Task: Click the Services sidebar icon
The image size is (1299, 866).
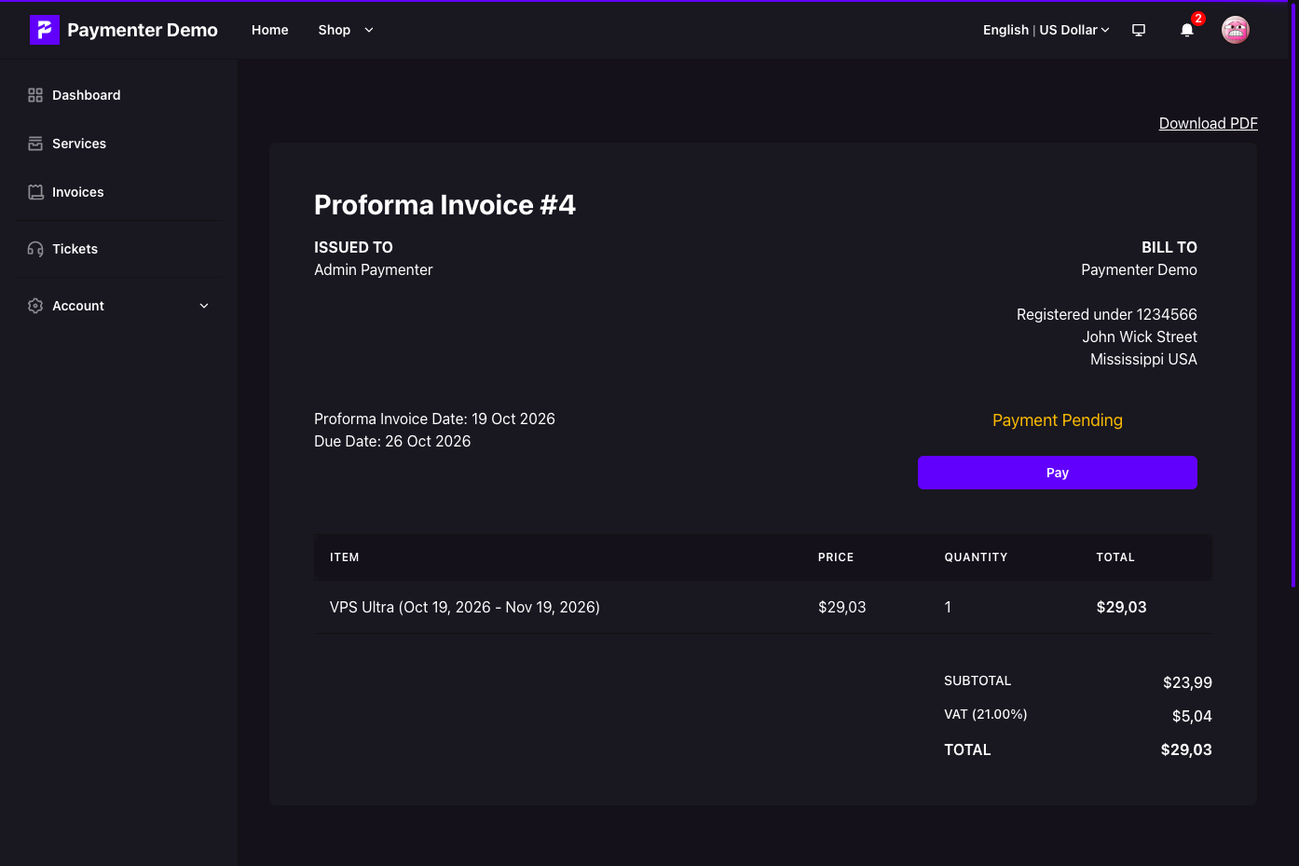Action: pos(35,144)
